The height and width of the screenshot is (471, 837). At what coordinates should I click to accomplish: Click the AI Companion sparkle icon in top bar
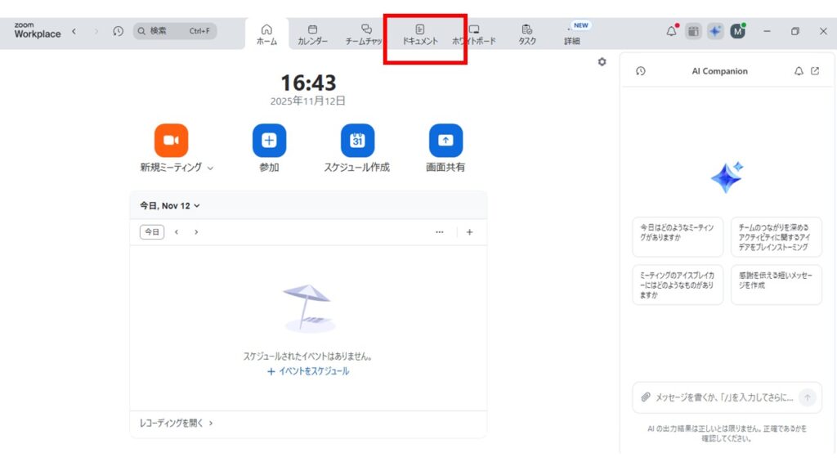(x=715, y=31)
